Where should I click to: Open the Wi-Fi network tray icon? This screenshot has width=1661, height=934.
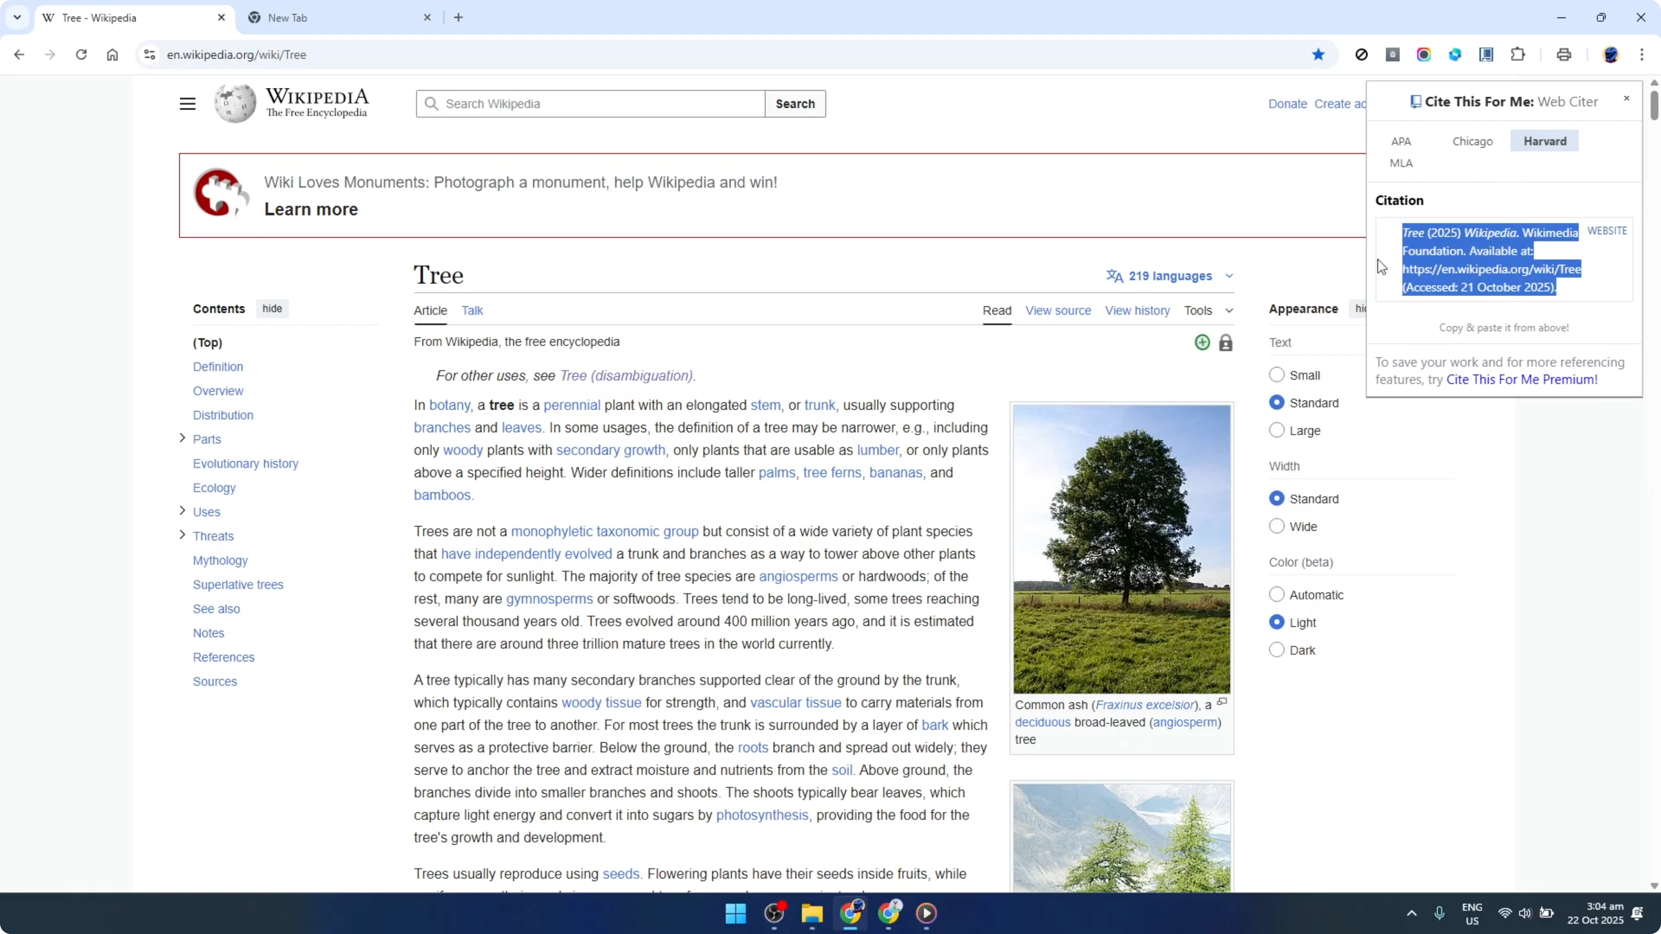point(1505,913)
